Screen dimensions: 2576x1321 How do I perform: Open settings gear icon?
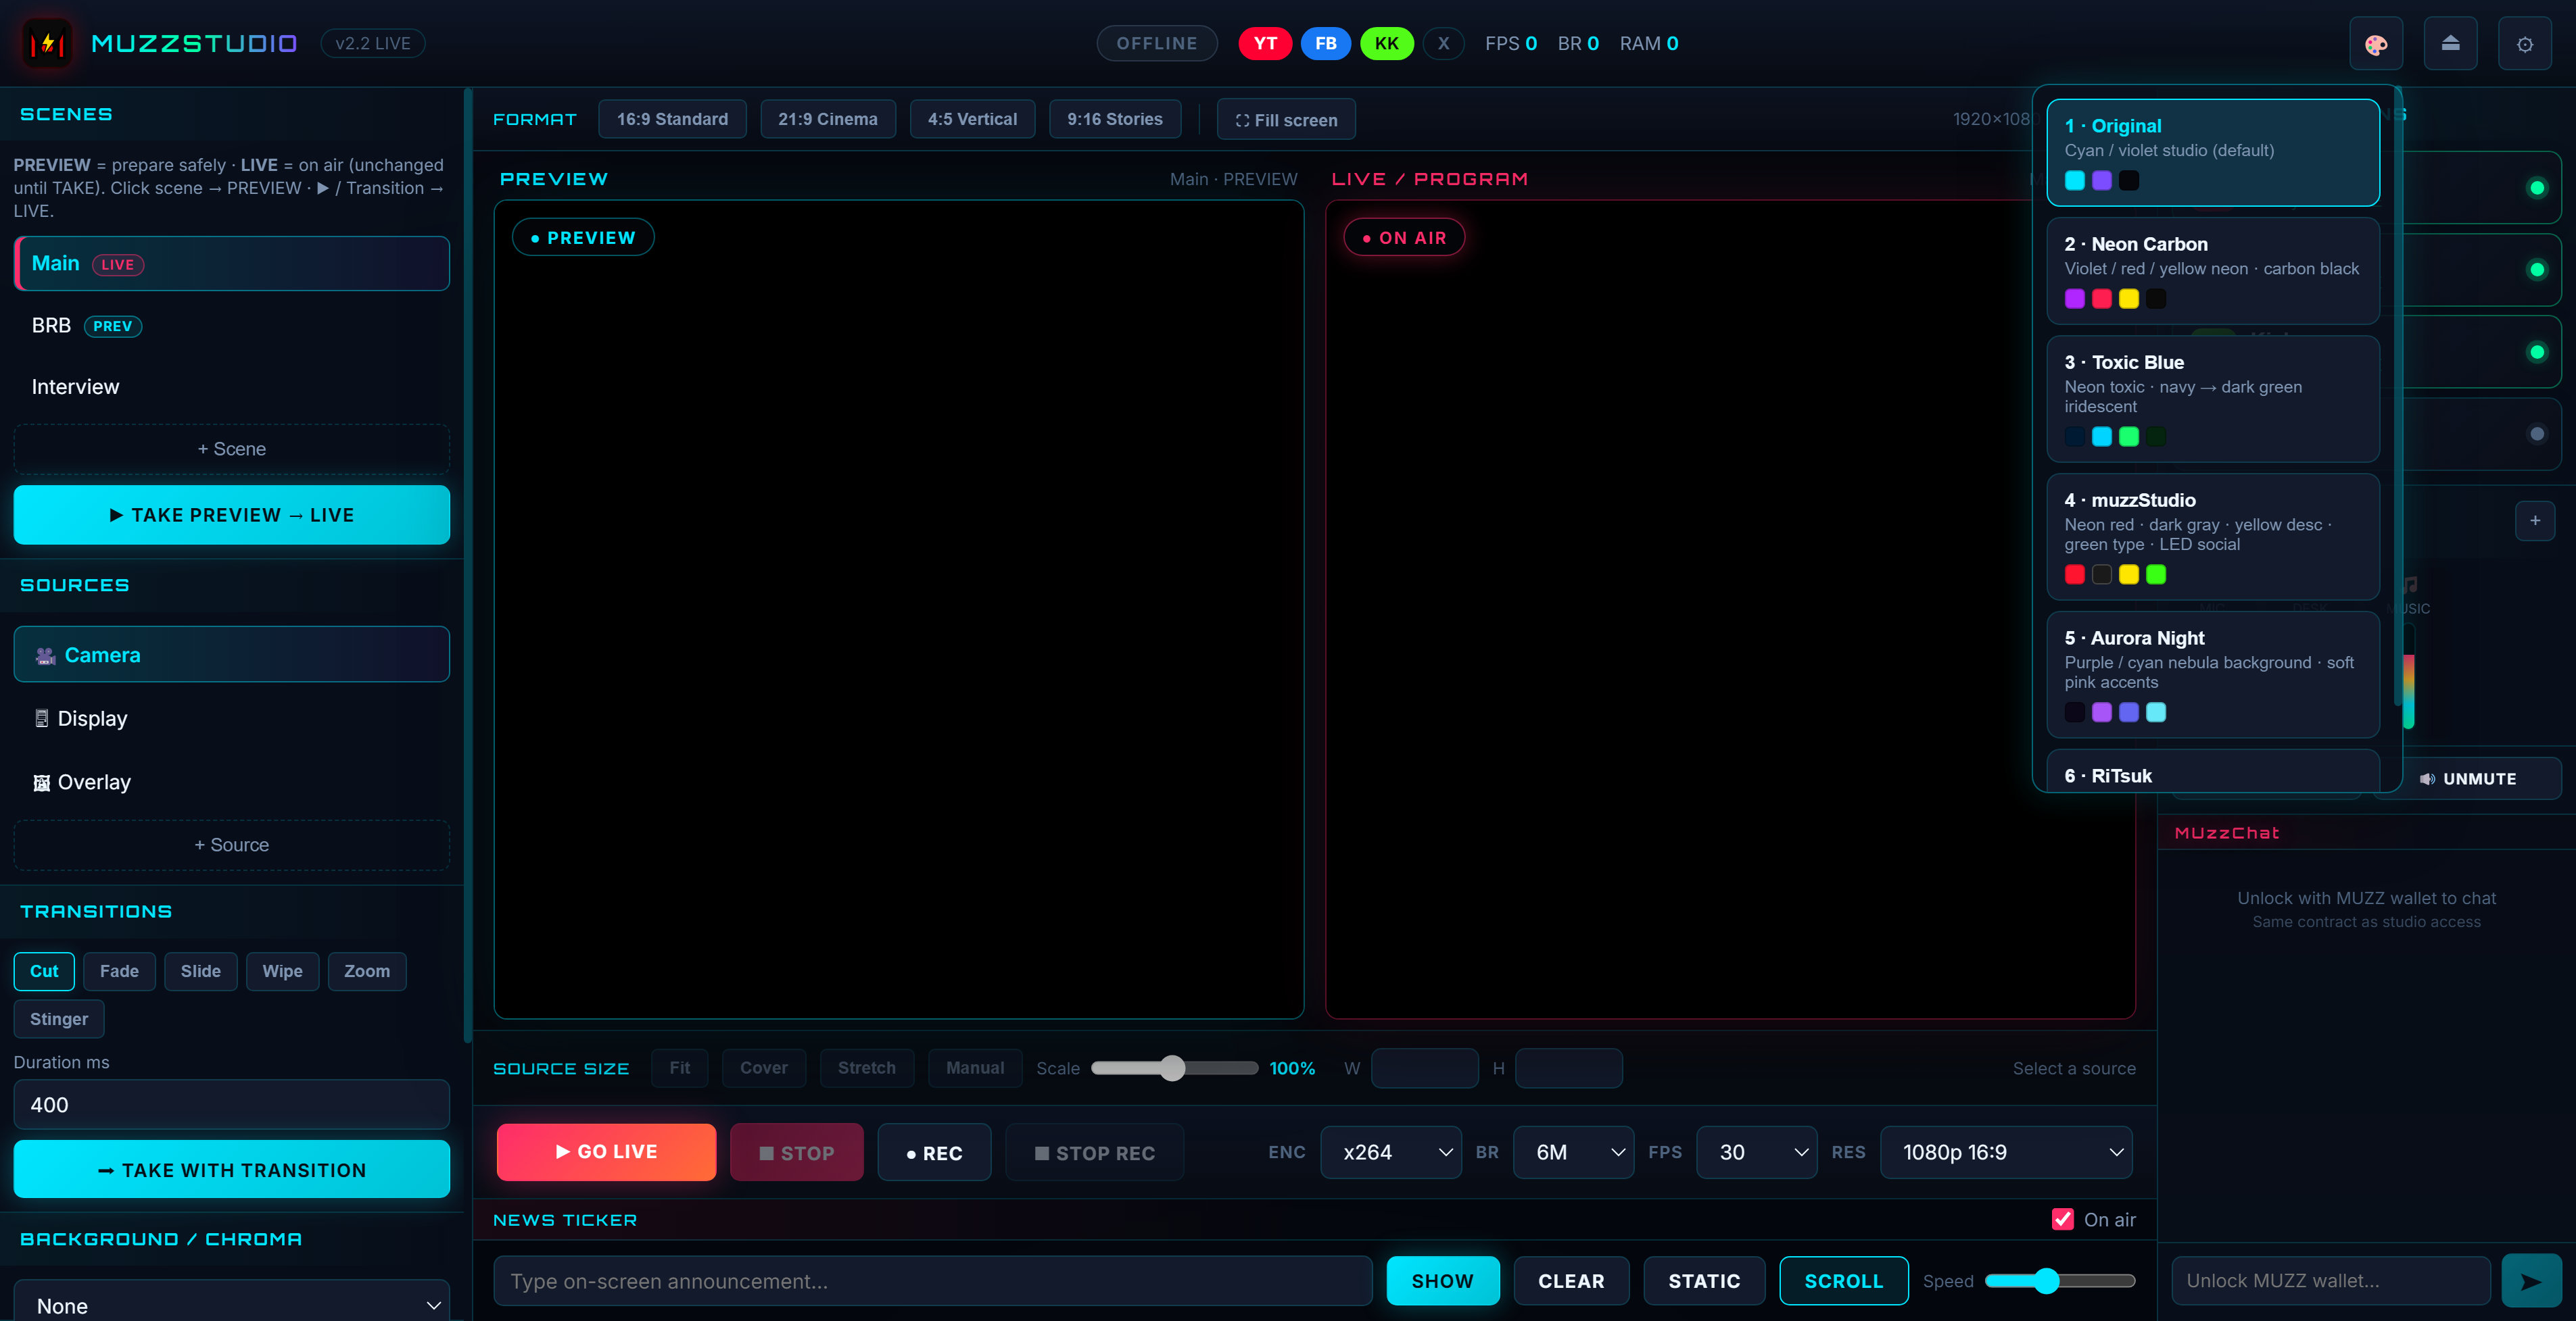point(2524,44)
